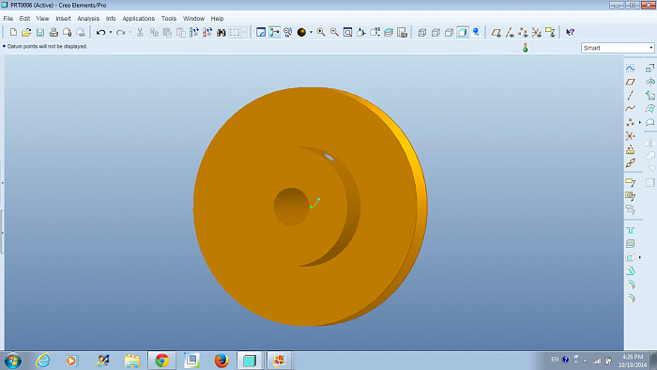Toggle datum planes display
657x370 pixels.
(497, 32)
